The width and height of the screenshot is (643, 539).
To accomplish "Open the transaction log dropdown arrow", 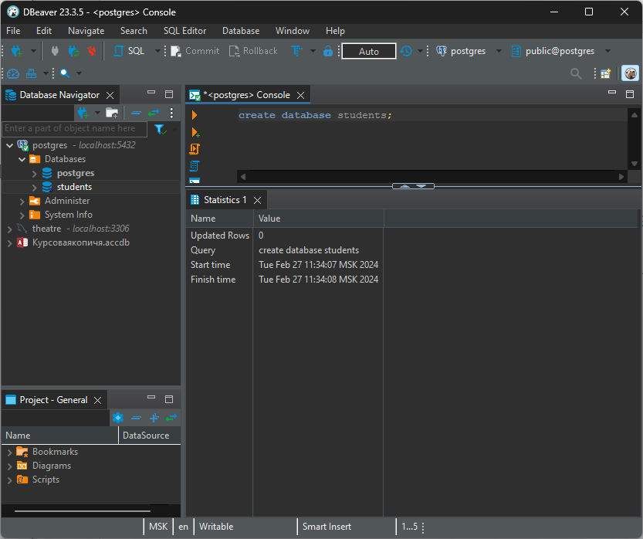I will 420,51.
